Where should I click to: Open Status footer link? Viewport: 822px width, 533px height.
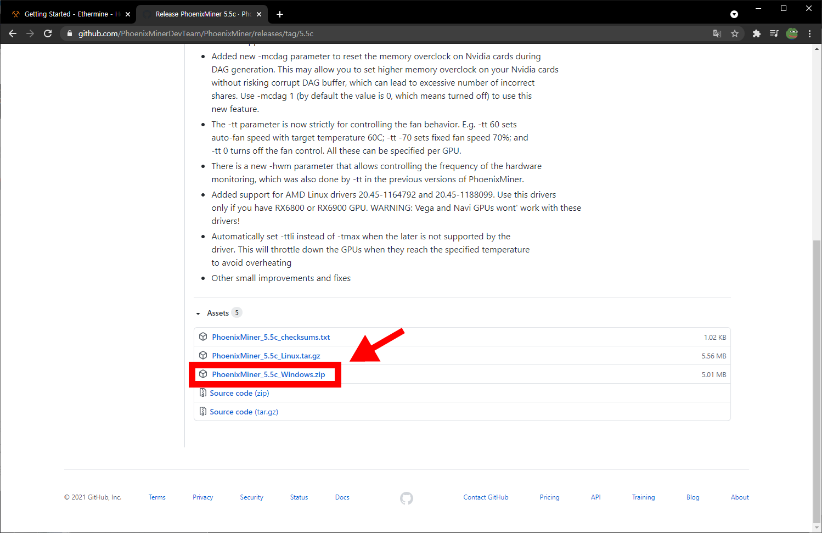(x=299, y=497)
